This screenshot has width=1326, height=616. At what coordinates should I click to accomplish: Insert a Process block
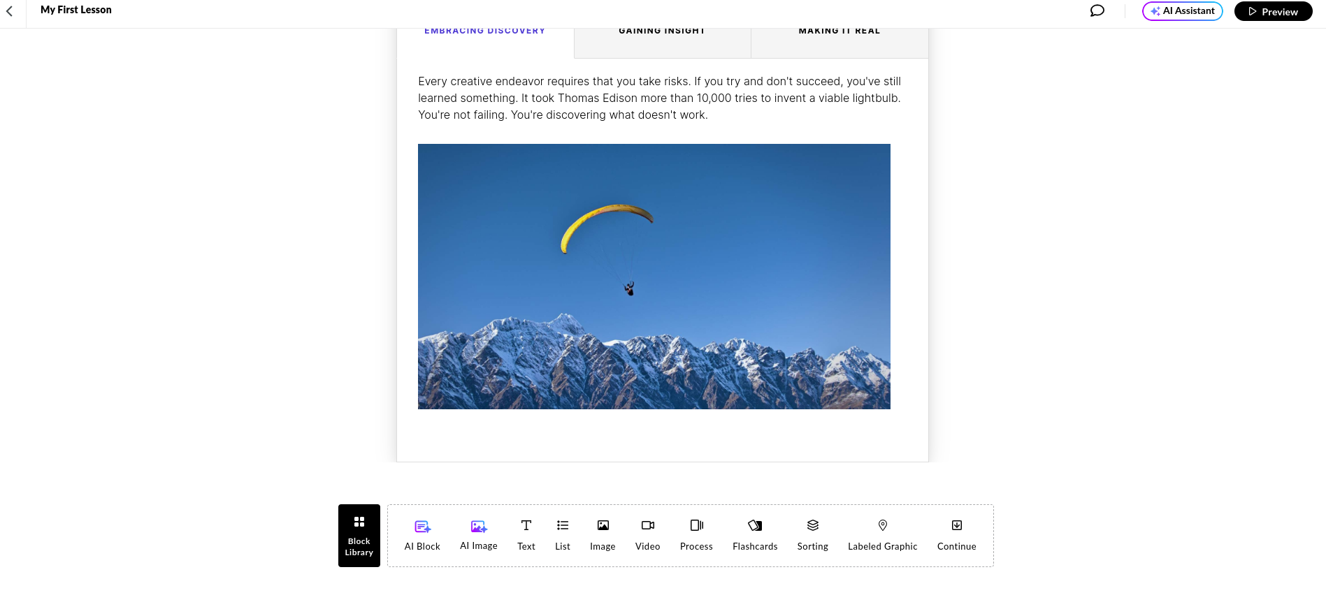point(696,536)
